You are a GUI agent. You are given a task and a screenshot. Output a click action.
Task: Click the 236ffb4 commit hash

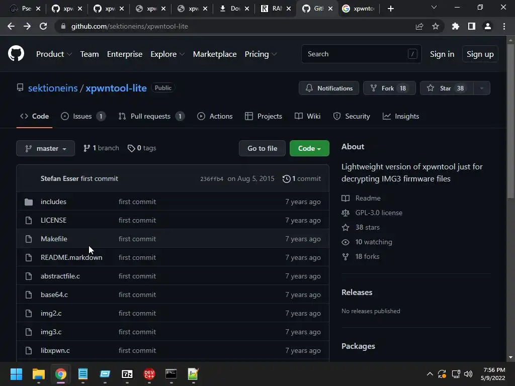coord(212,179)
